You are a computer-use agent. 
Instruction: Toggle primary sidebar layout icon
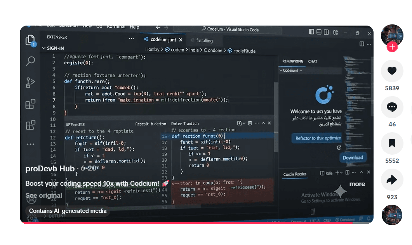[x=311, y=32]
